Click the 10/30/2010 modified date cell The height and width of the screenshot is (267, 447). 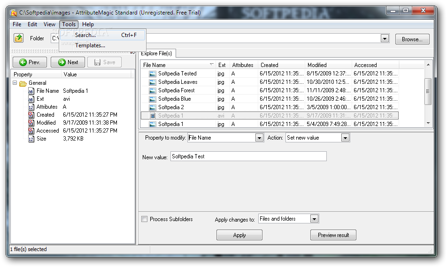pyautogui.click(x=328, y=82)
